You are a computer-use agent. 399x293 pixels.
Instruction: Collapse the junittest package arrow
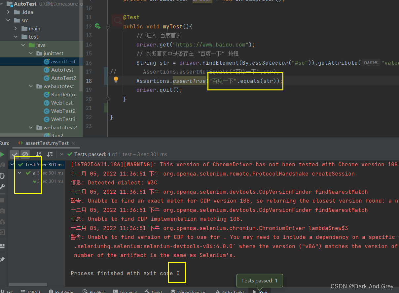tap(30, 53)
